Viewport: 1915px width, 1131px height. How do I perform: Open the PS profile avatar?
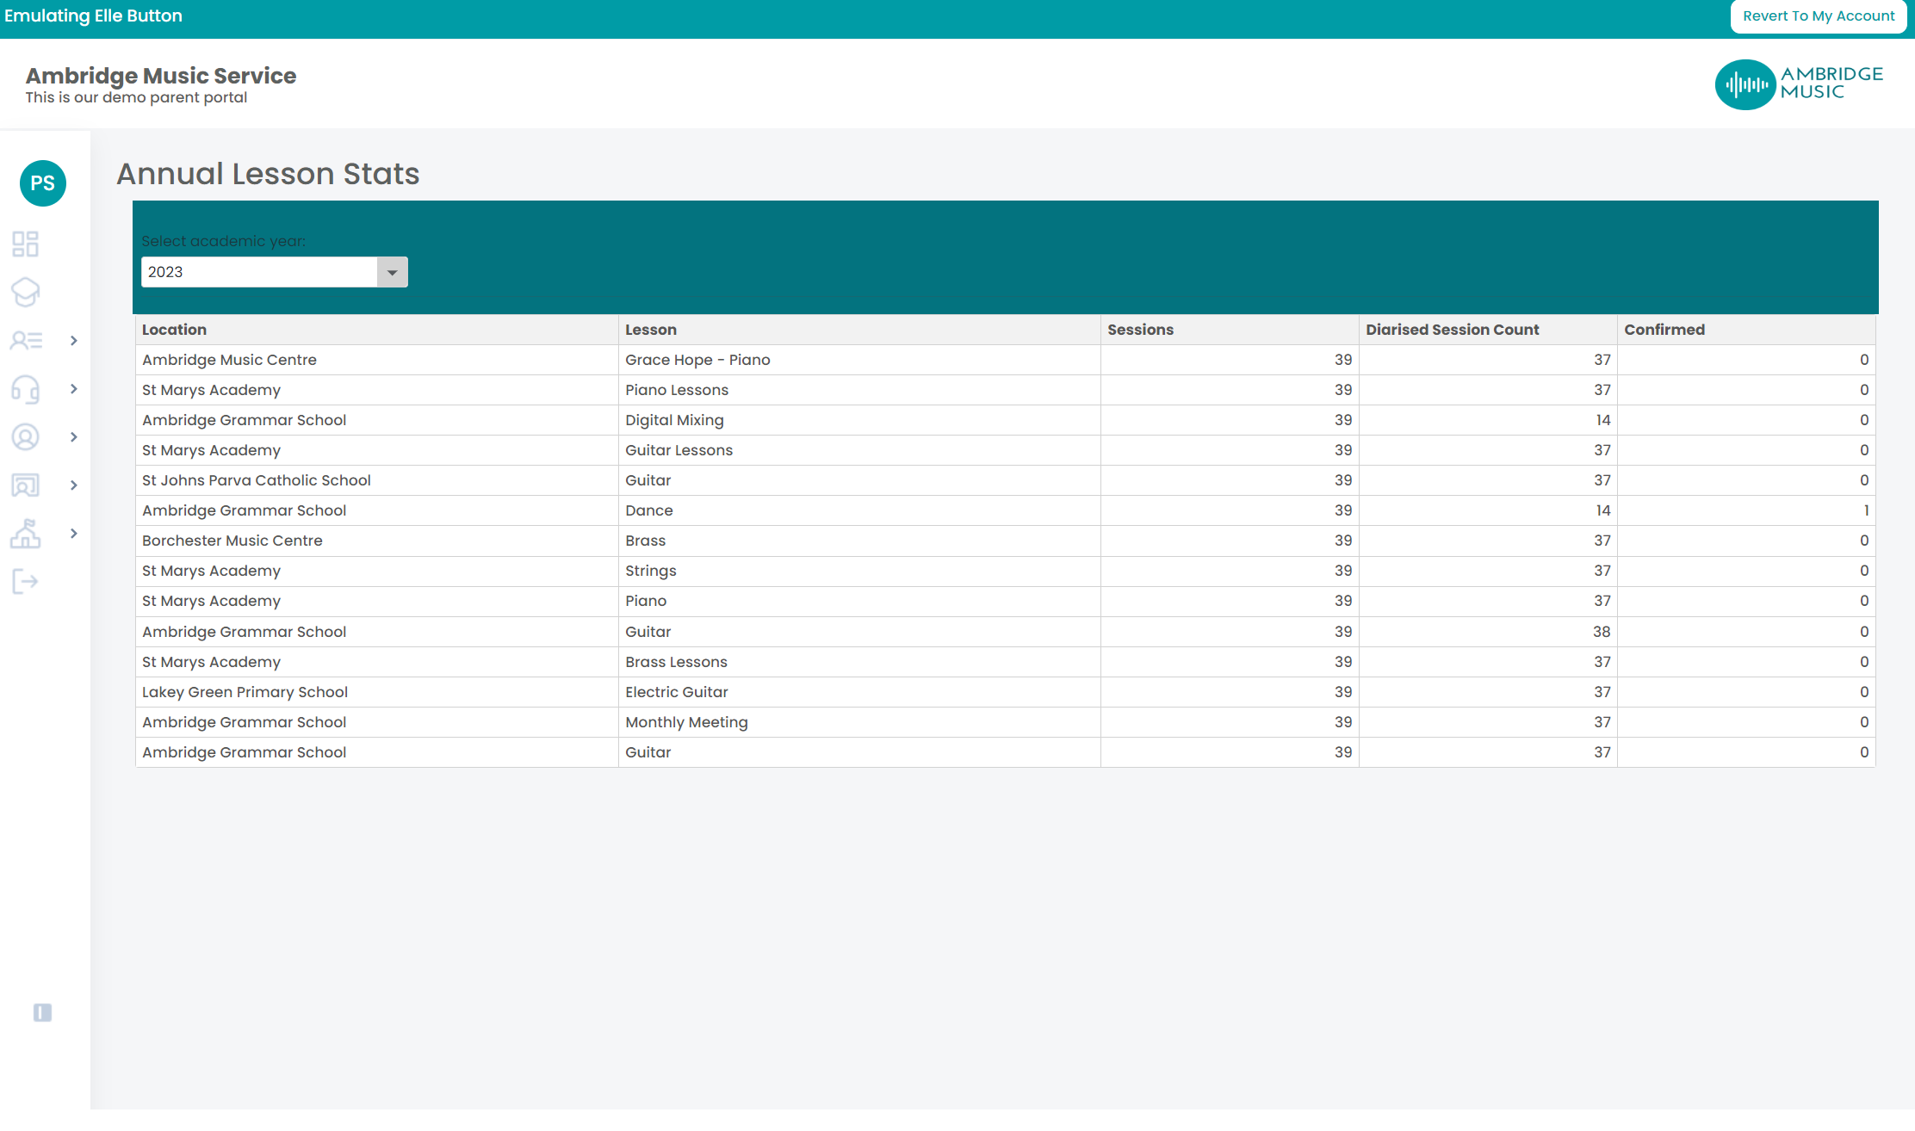coord(43,183)
